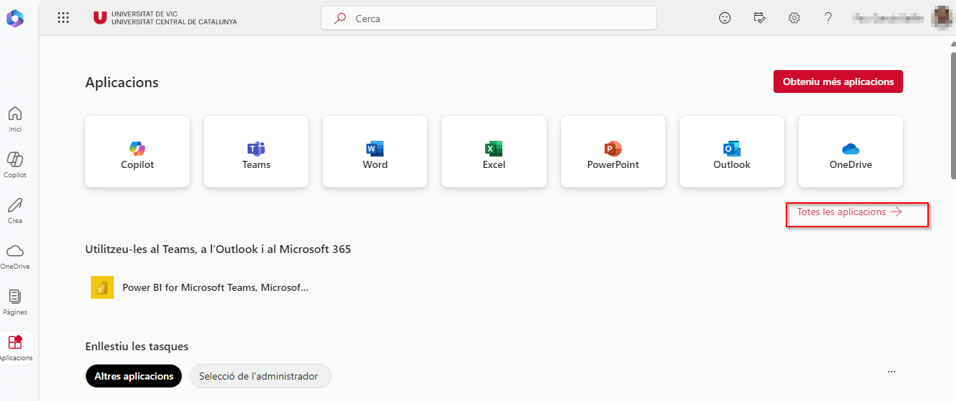Click the Obteniu més aplicacions button
Image resolution: width=956 pixels, height=401 pixels.
838,81
